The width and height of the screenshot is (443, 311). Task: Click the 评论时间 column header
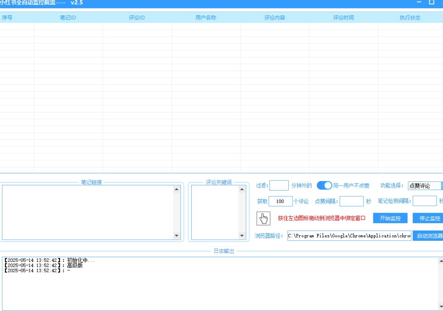tap(343, 18)
